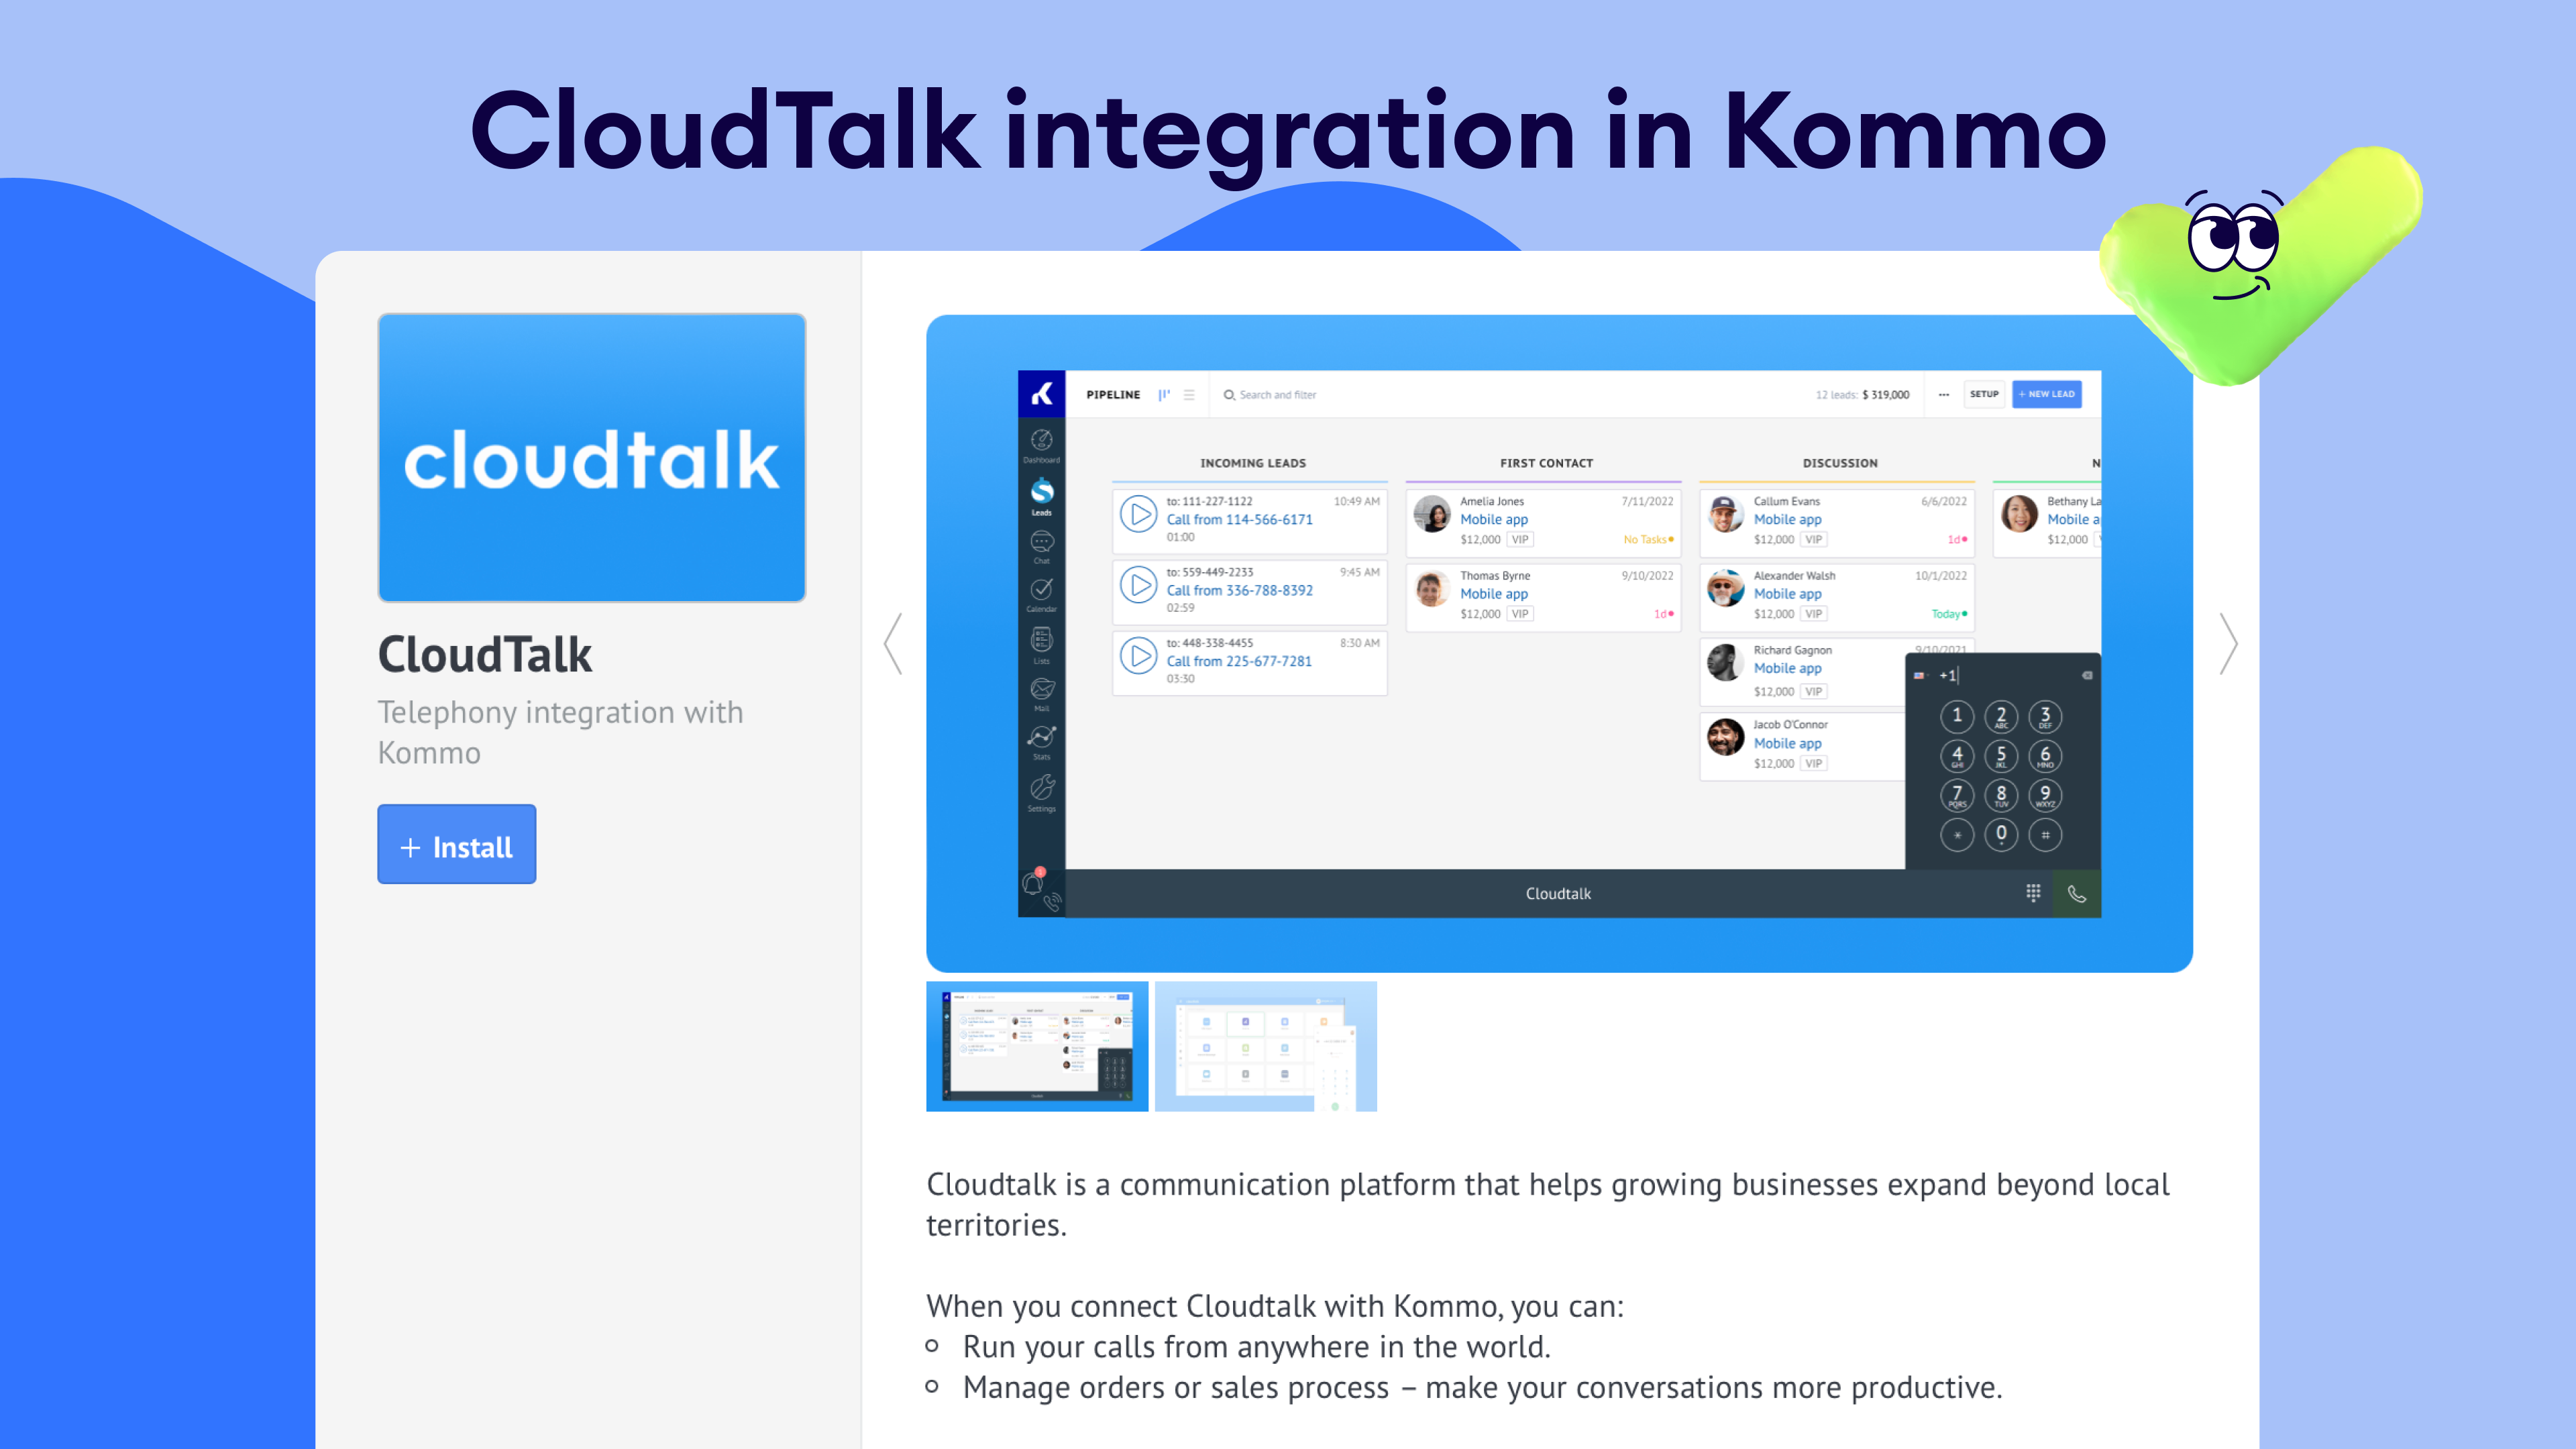Screen dimensions: 2576x1449
Task: Toggle the dialpad grid icon
Action: [x=2033, y=892]
